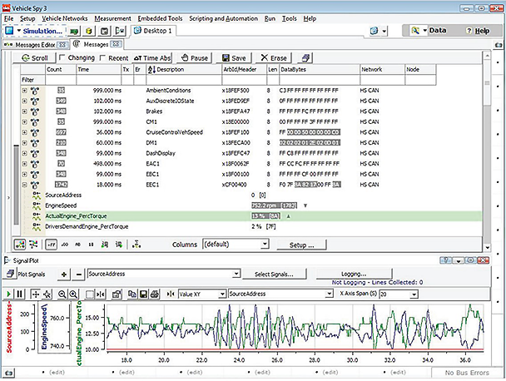The height and width of the screenshot is (381, 506).
Task: Expand the CruiseControlVehSpeed message row
Action: coord(24,132)
